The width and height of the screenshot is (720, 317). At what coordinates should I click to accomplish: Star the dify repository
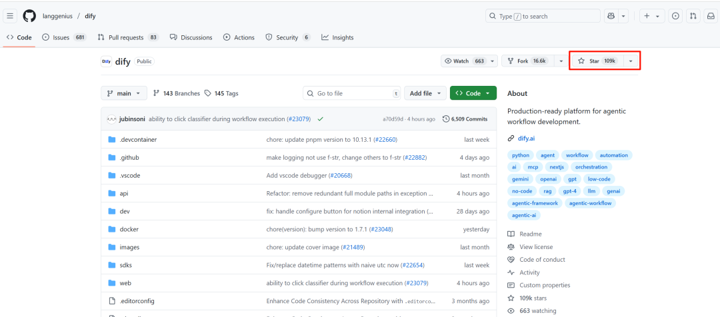[x=598, y=61]
